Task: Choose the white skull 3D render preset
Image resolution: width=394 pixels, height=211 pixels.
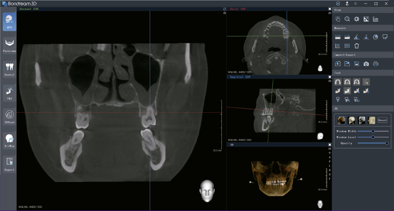Action: click(351, 120)
